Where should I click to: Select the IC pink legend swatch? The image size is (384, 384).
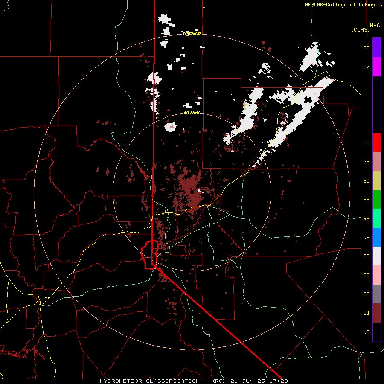pyautogui.click(x=377, y=275)
